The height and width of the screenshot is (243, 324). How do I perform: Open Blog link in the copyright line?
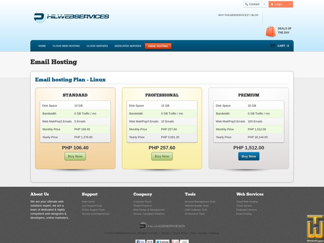(193, 233)
